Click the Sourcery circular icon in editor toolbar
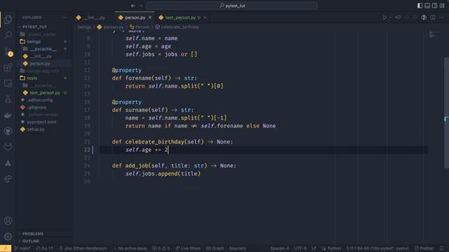Image resolution: width=449 pixels, height=252 pixels. pos(424,17)
